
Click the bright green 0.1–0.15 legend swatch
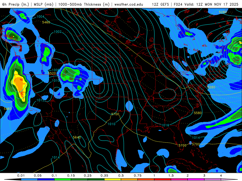pos(63,179)
